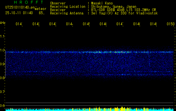
Task: Click the 0.7 frequency axis label
Action: [2, 92]
